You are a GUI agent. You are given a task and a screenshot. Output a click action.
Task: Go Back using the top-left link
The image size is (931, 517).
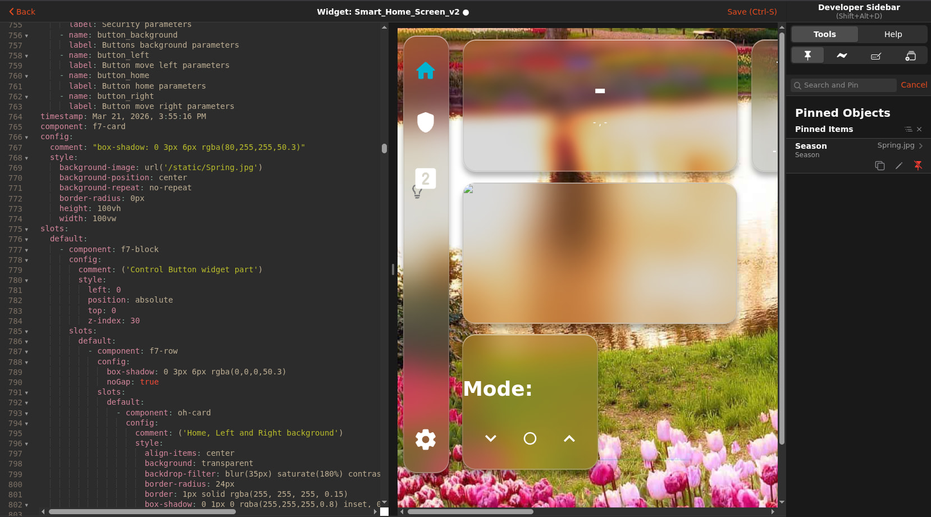[x=22, y=12]
